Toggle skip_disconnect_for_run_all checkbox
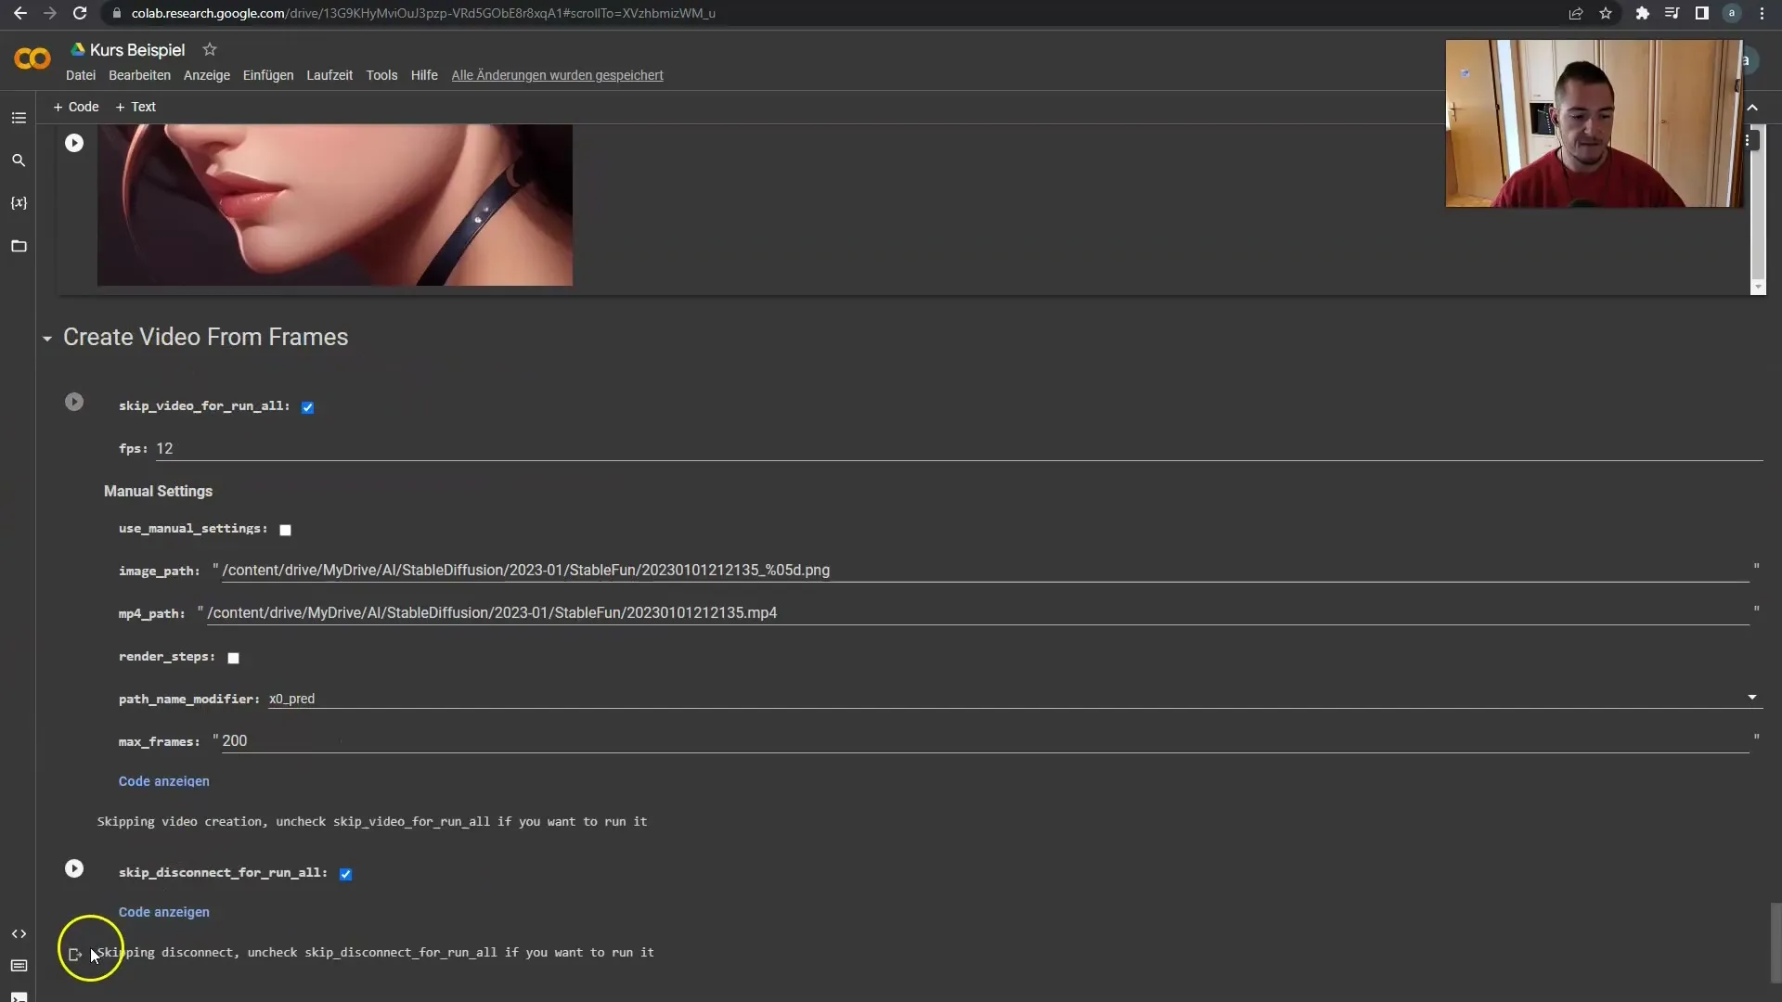 [346, 872]
